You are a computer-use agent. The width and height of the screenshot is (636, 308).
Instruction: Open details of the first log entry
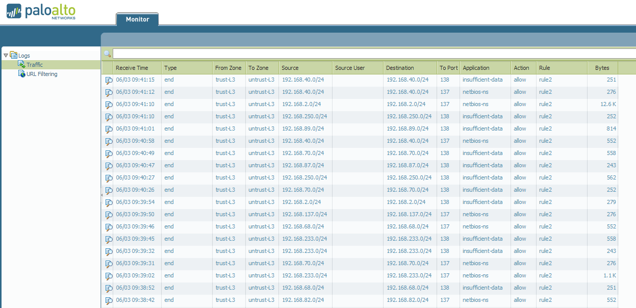point(108,80)
